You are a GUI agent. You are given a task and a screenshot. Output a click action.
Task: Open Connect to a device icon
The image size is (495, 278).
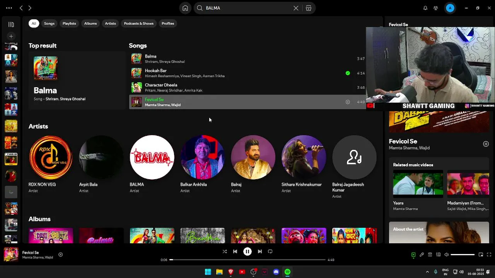[438, 254]
